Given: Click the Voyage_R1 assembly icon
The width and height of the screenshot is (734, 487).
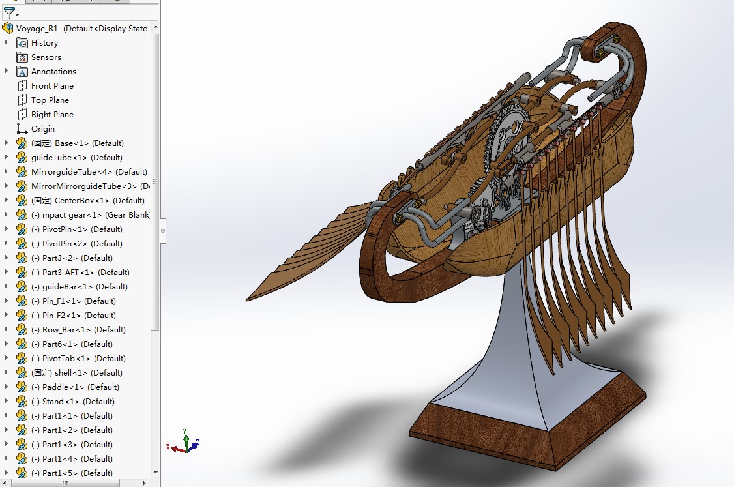Looking at the screenshot, I should click(x=8, y=28).
